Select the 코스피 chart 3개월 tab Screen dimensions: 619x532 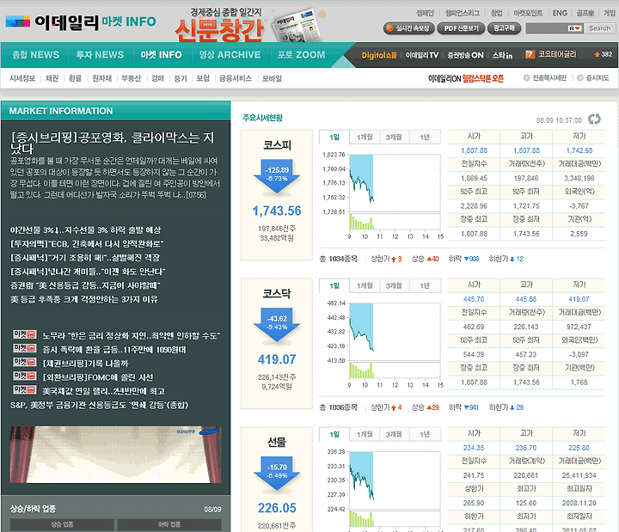pyautogui.click(x=394, y=137)
